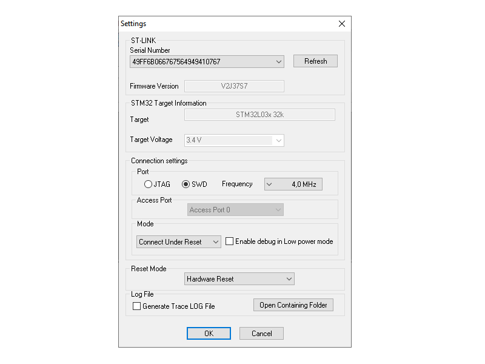
Task: Click the Log File group label
Action: tap(142, 294)
